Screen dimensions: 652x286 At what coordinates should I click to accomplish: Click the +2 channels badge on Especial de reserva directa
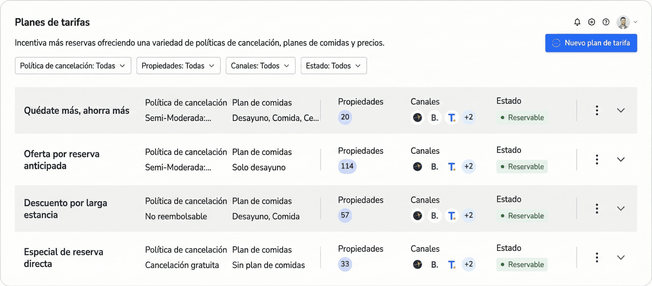[469, 264]
